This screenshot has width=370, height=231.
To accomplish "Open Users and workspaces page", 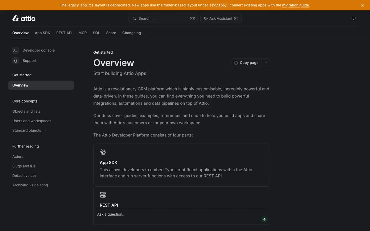I will click(32, 121).
